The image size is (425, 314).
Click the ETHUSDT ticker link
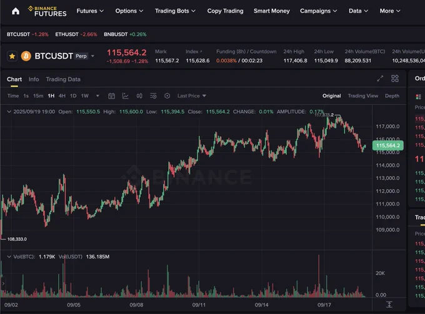click(76, 34)
